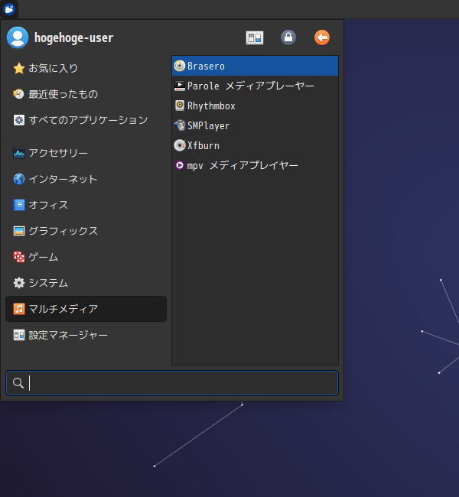The width and height of the screenshot is (459, 497).
Task: Click the hogehoge-user avatar icon
Action: coord(18,37)
